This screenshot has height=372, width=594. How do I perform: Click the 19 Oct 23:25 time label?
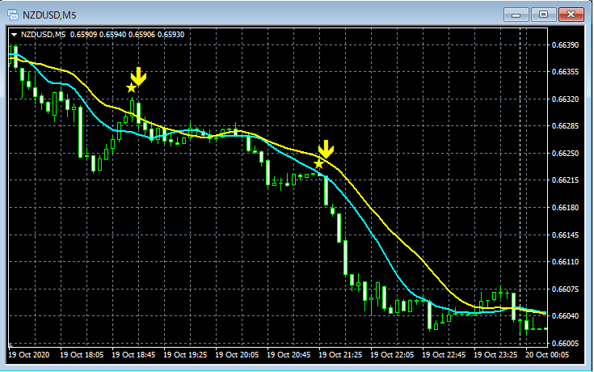pyautogui.click(x=495, y=354)
